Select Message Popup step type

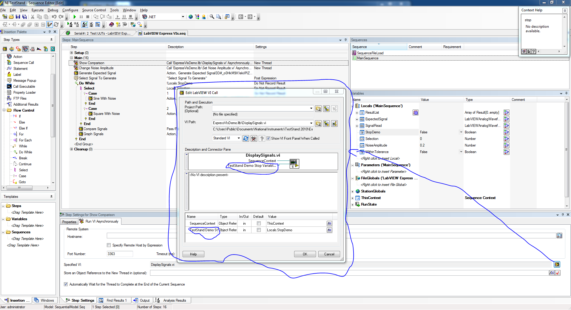(24, 81)
